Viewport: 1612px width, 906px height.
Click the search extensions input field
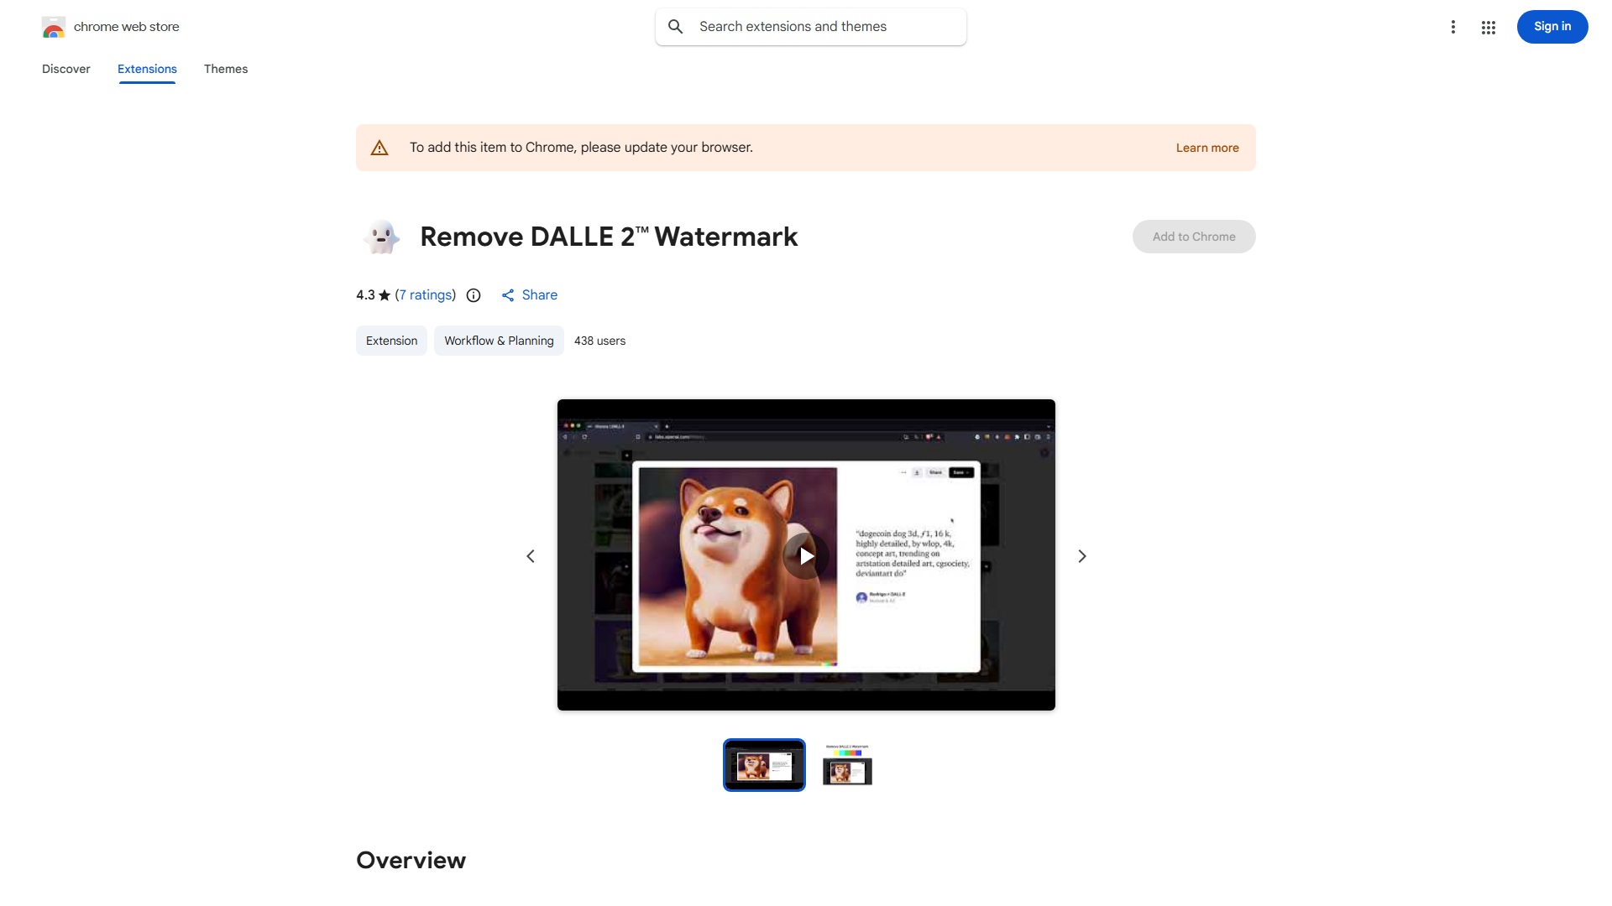(810, 26)
